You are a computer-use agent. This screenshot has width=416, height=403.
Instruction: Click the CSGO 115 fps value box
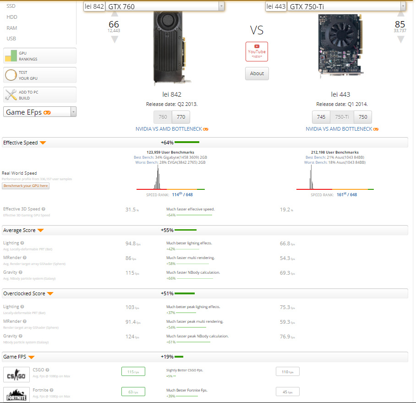tap(133, 372)
